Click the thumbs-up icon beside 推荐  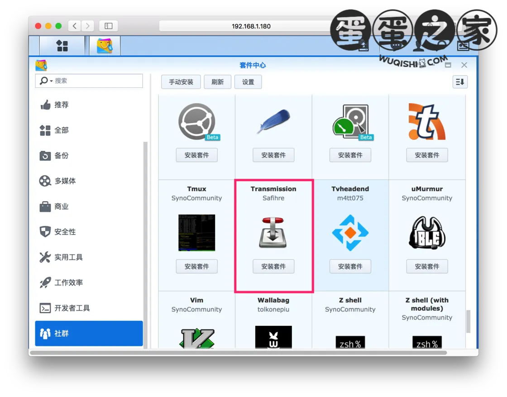45,105
